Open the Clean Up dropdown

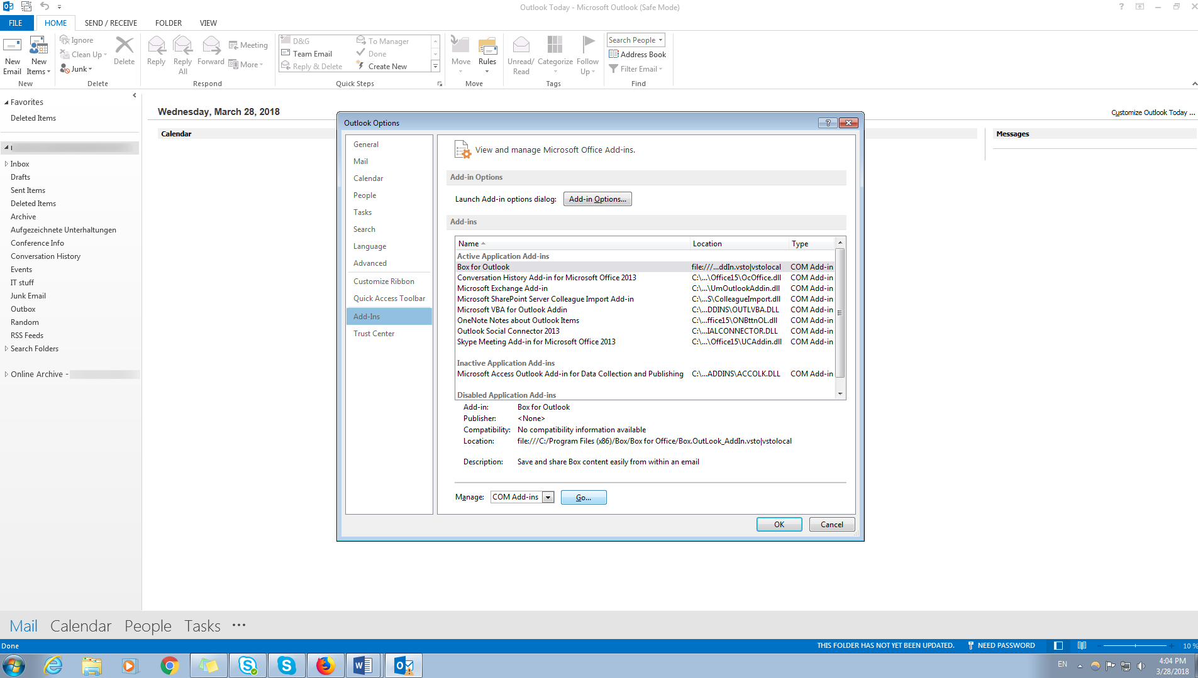tap(84, 55)
